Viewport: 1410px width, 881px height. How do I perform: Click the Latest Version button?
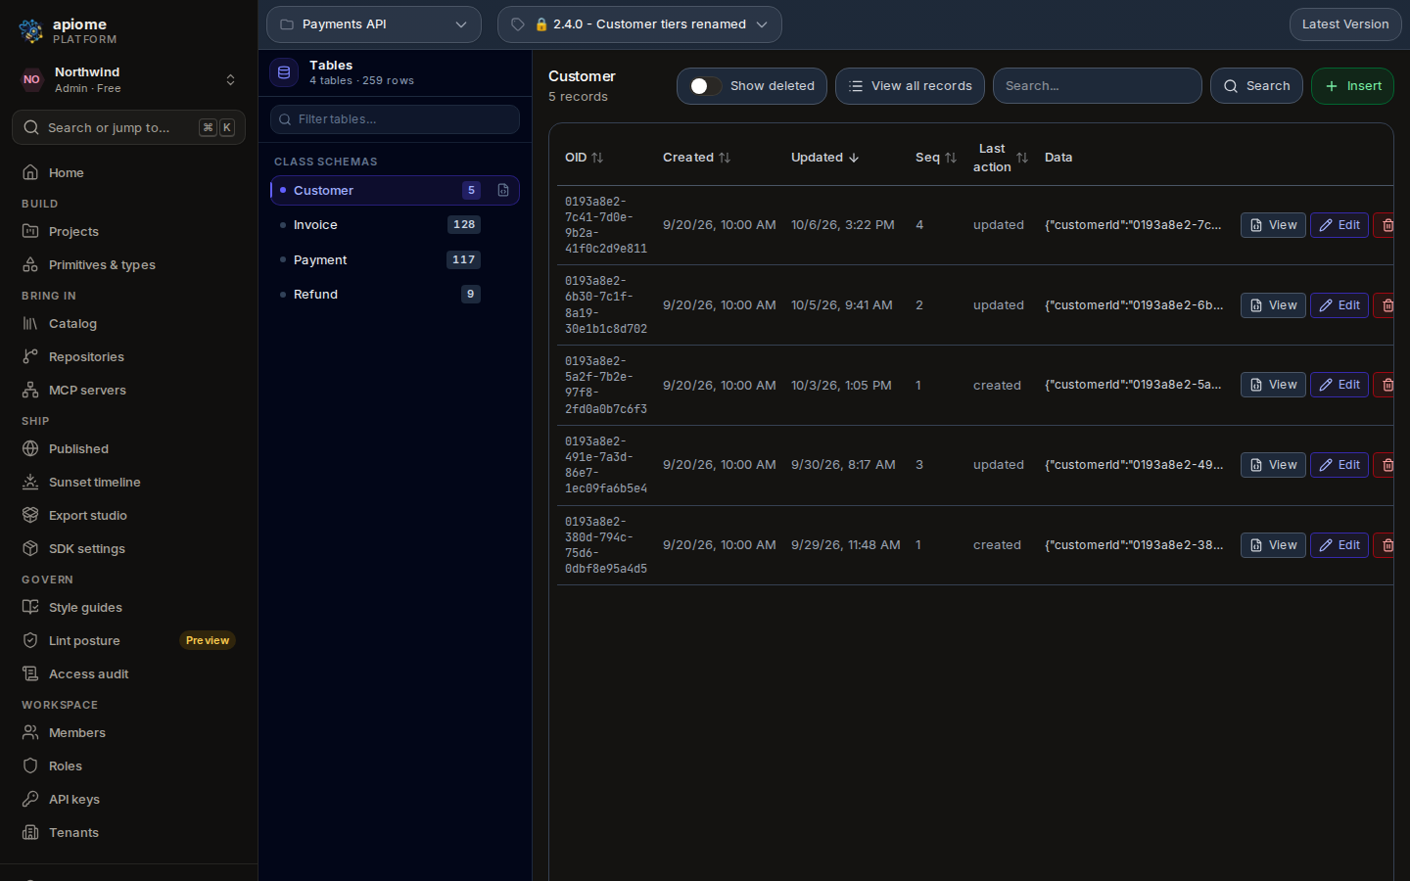tap(1345, 24)
